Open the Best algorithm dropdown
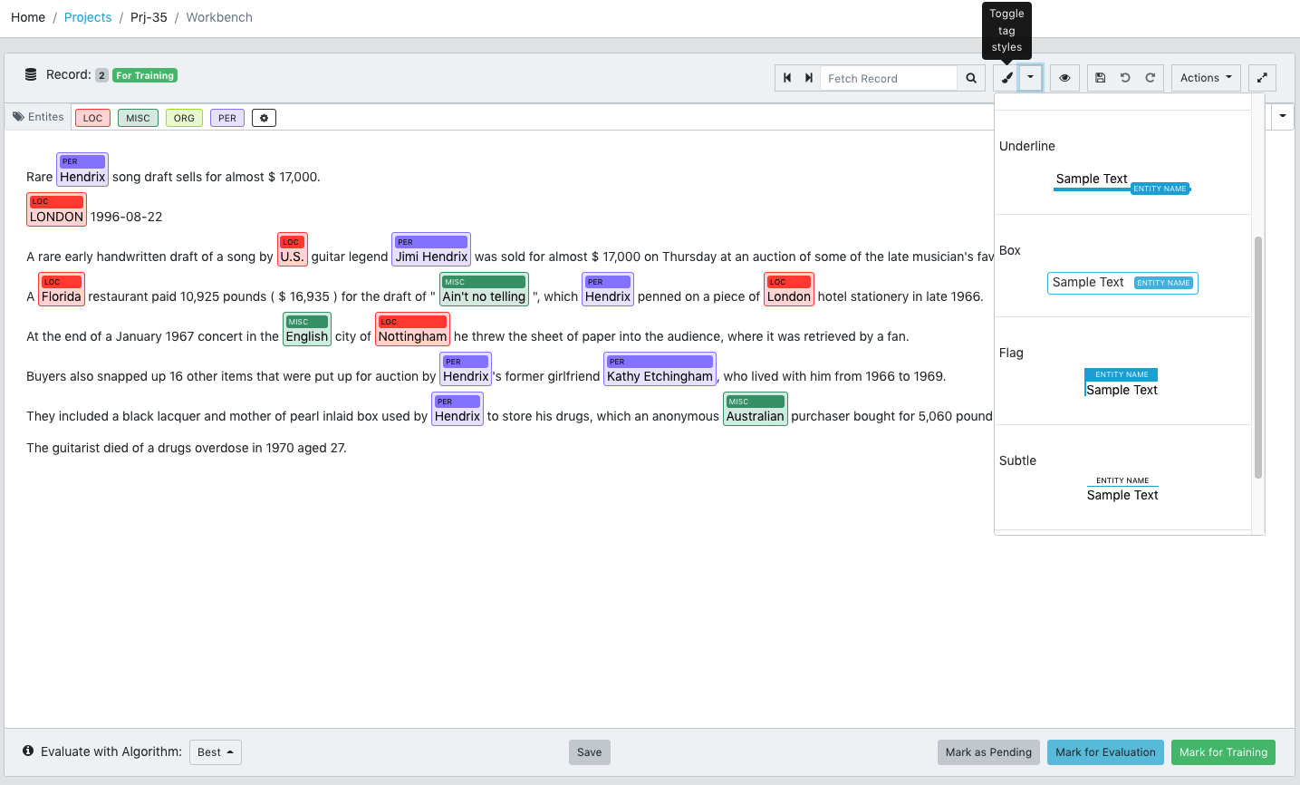The height and width of the screenshot is (785, 1300). coord(216,752)
